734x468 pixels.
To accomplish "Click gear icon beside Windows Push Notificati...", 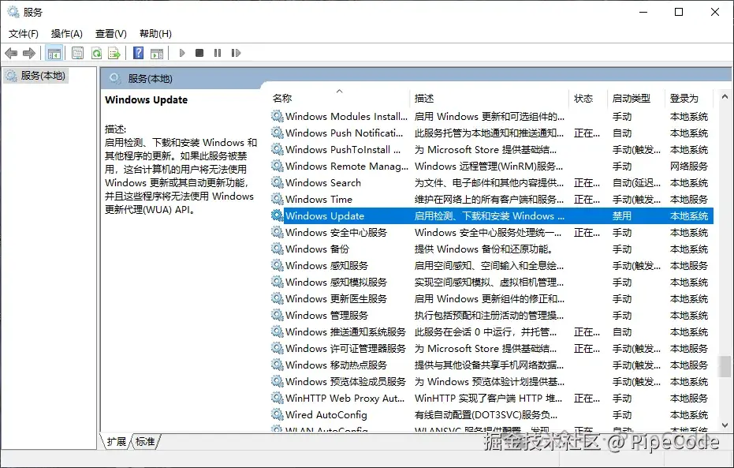I will (278, 133).
